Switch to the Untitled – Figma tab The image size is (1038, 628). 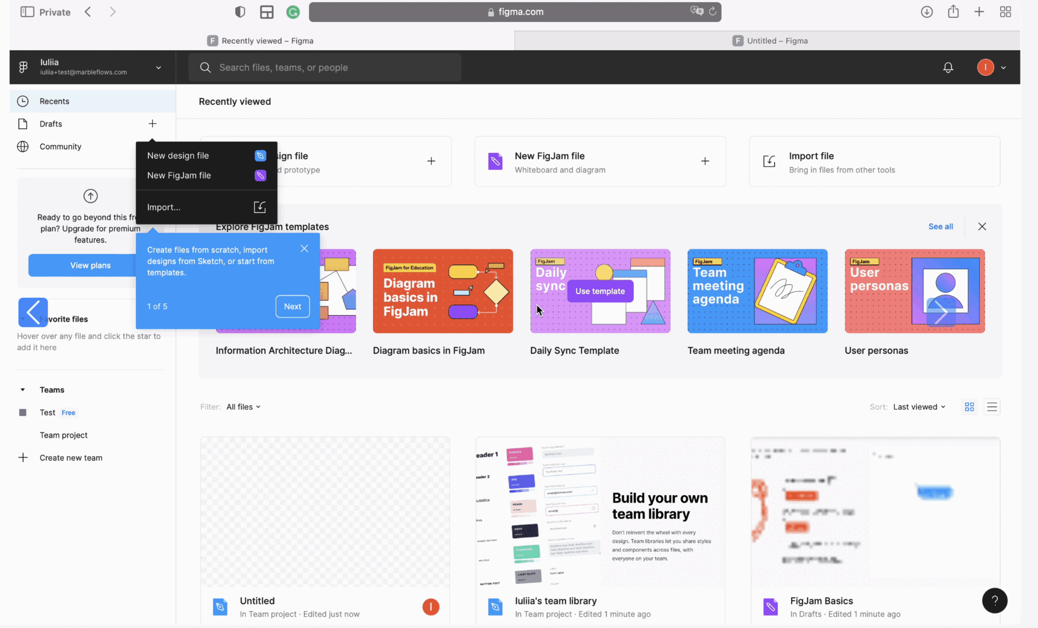(777, 41)
